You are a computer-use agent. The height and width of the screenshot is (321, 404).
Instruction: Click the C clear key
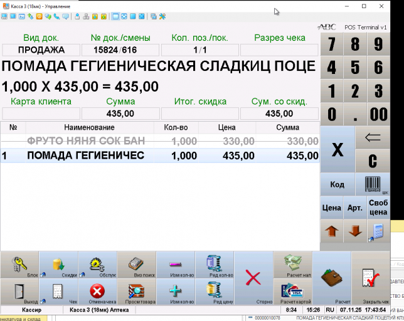(373, 161)
